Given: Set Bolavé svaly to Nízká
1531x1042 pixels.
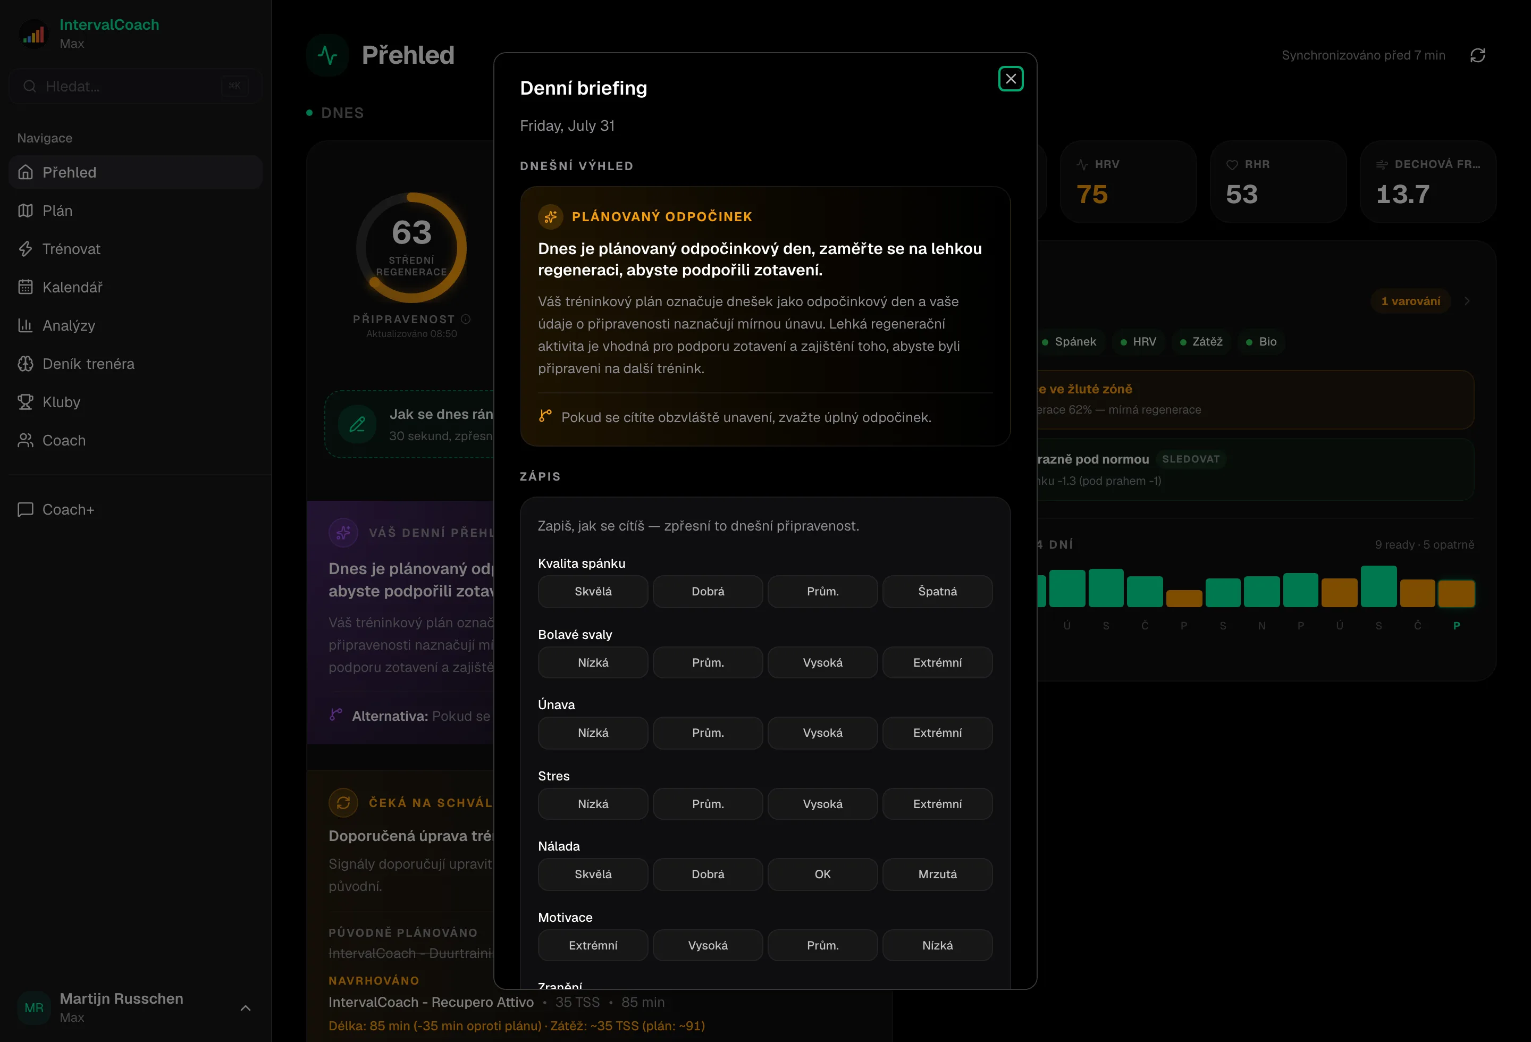Looking at the screenshot, I should coord(593,662).
